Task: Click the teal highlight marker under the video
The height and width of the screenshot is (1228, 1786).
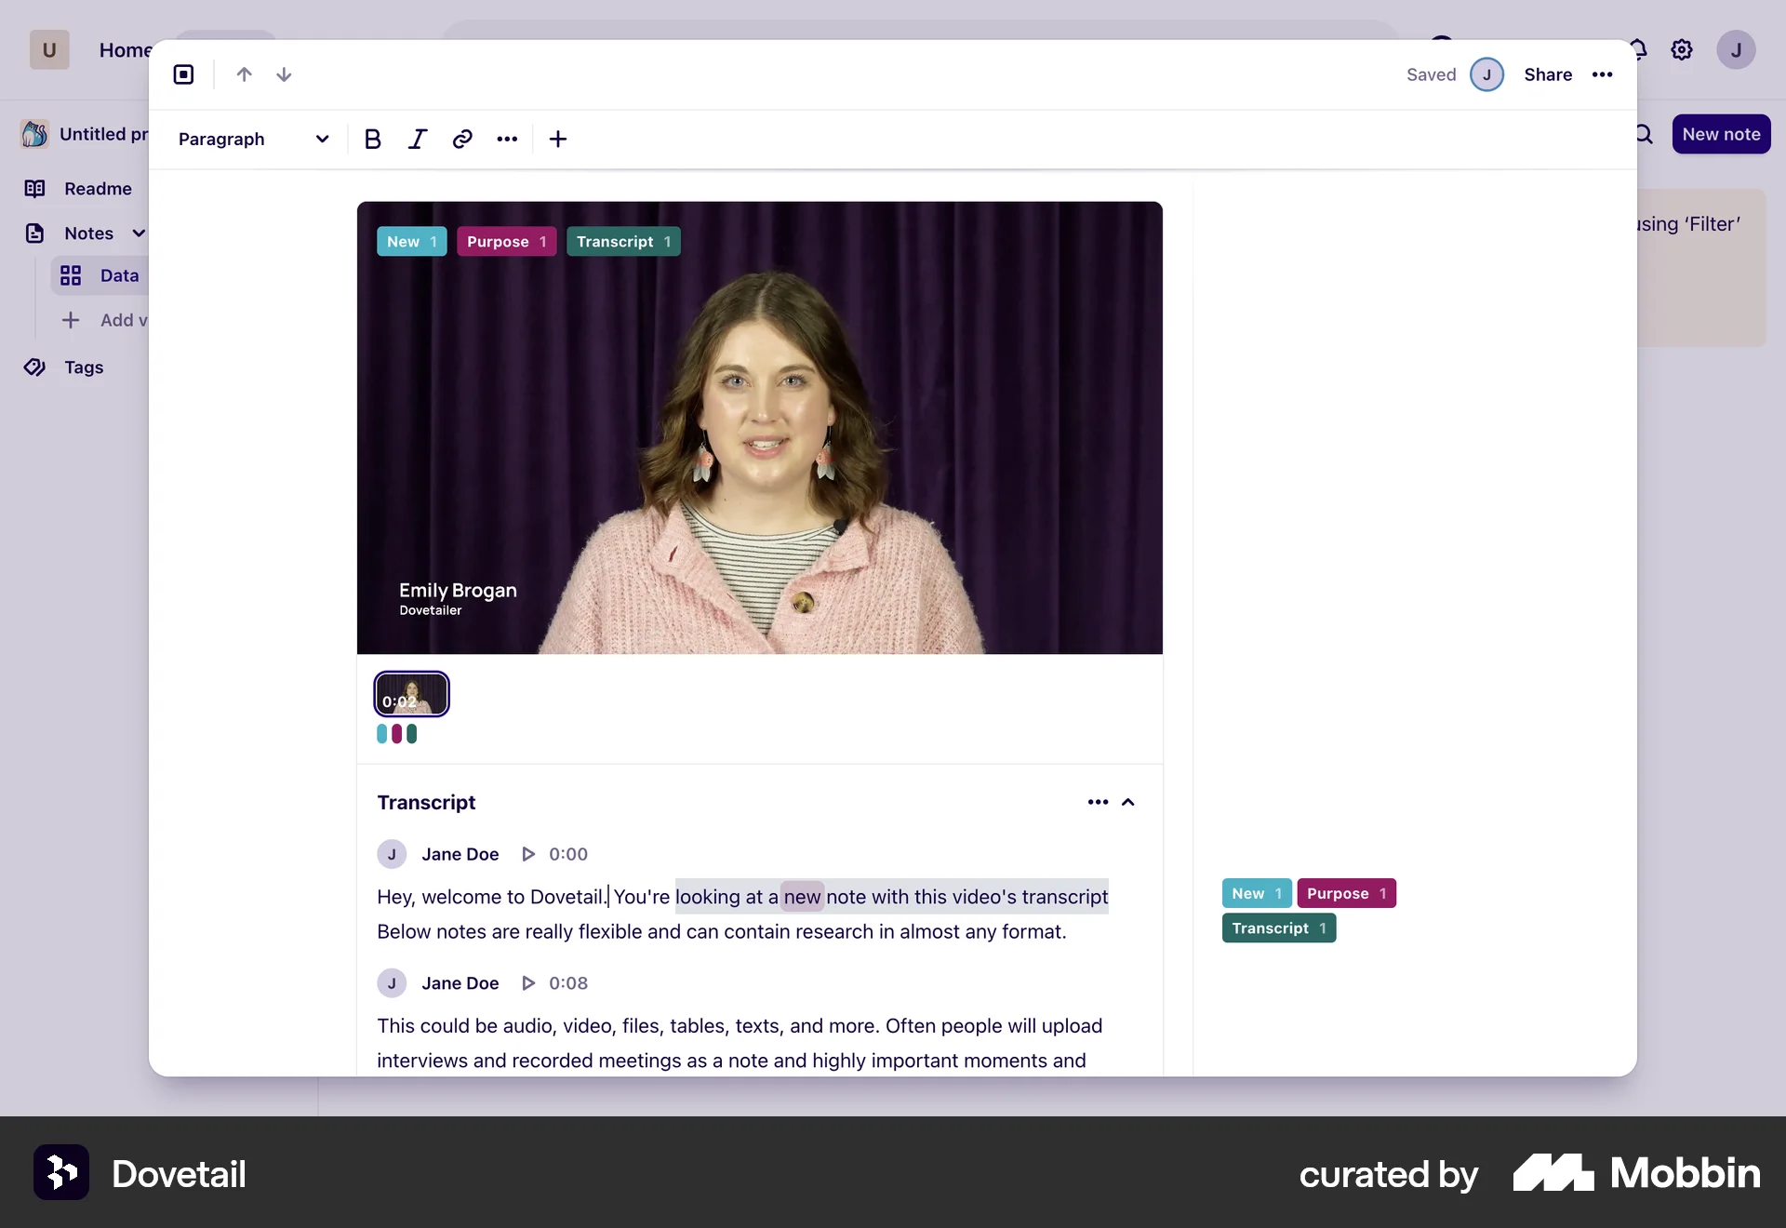Action: tap(383, 735)
